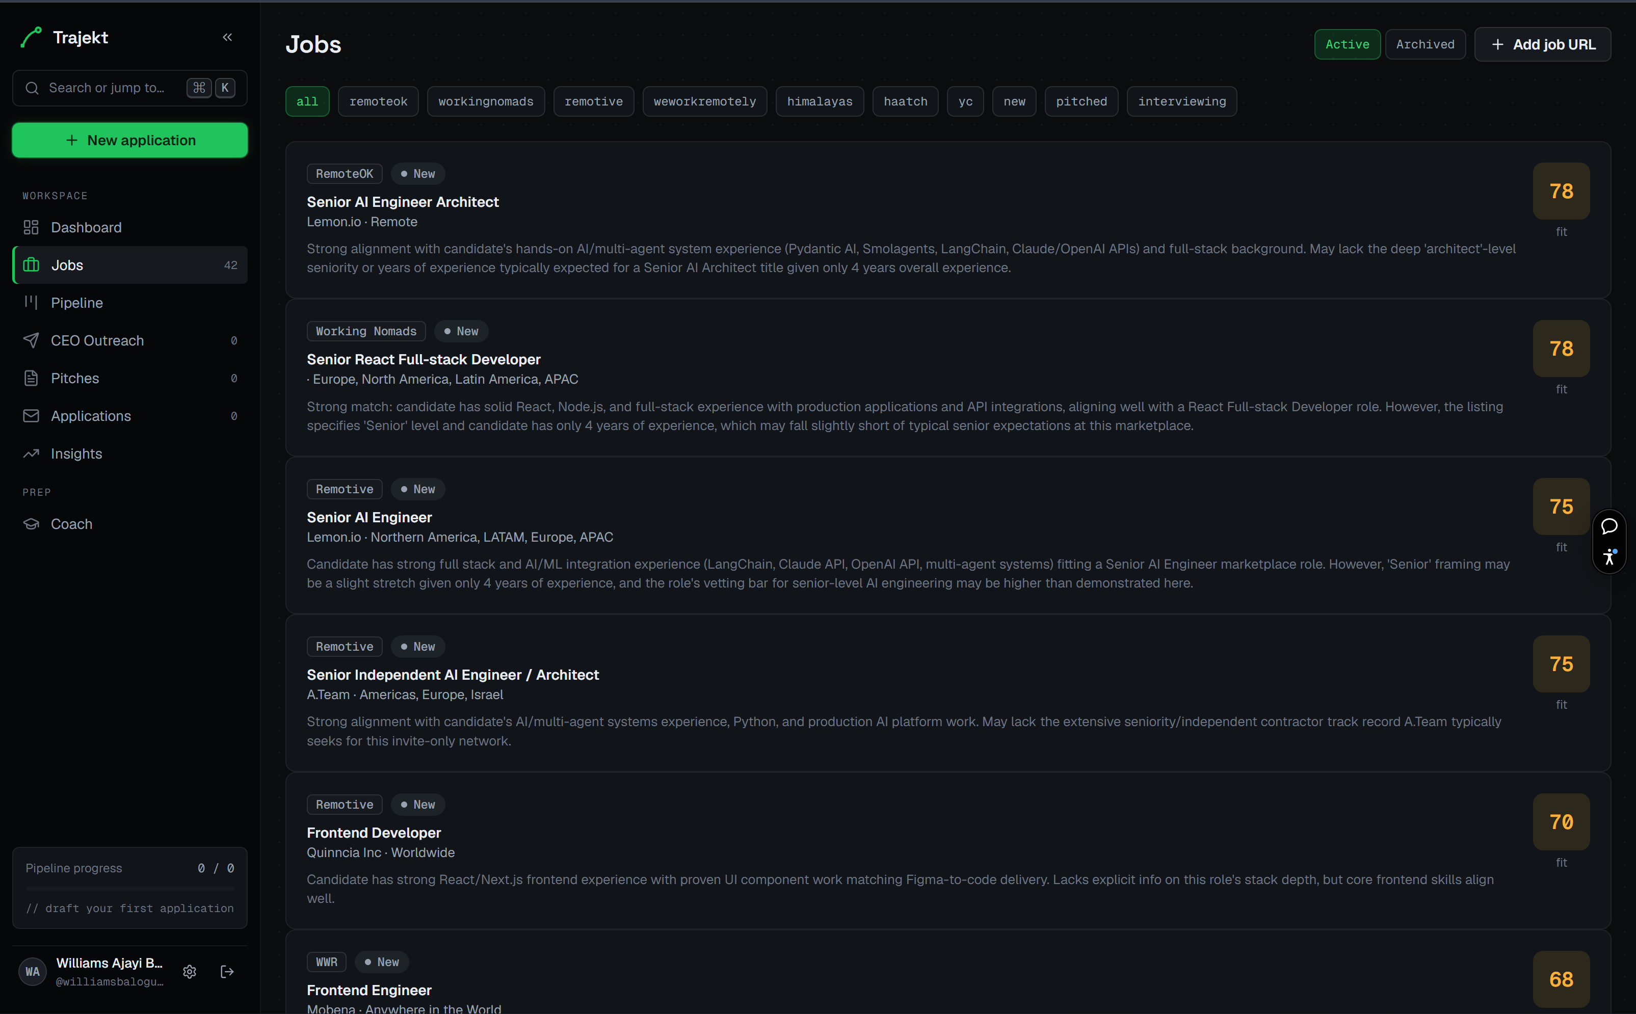Click fit score on Senior React Full-stack card

(x=1562, y=349)
